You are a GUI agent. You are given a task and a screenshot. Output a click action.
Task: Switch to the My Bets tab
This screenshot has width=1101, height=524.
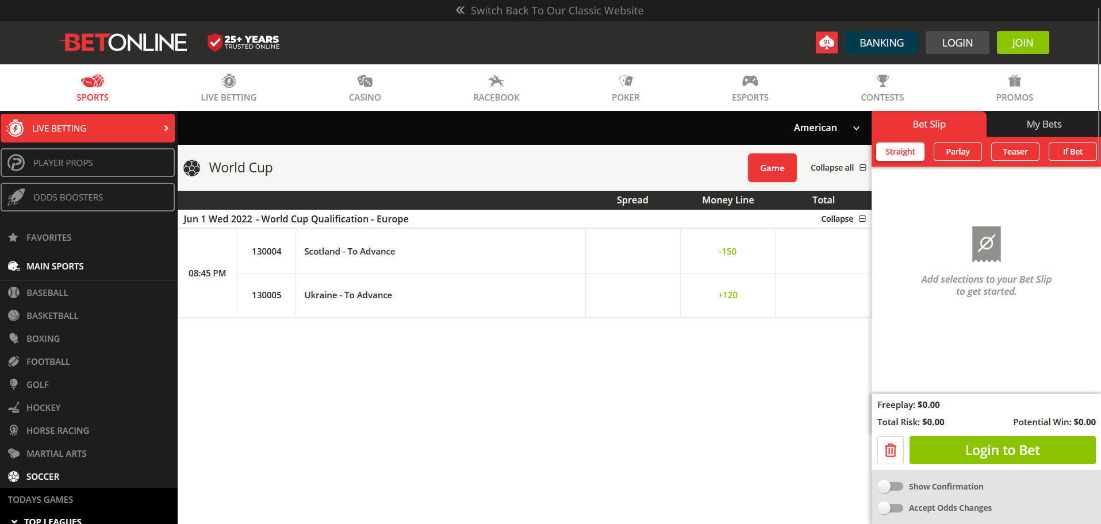point(1044,124)
